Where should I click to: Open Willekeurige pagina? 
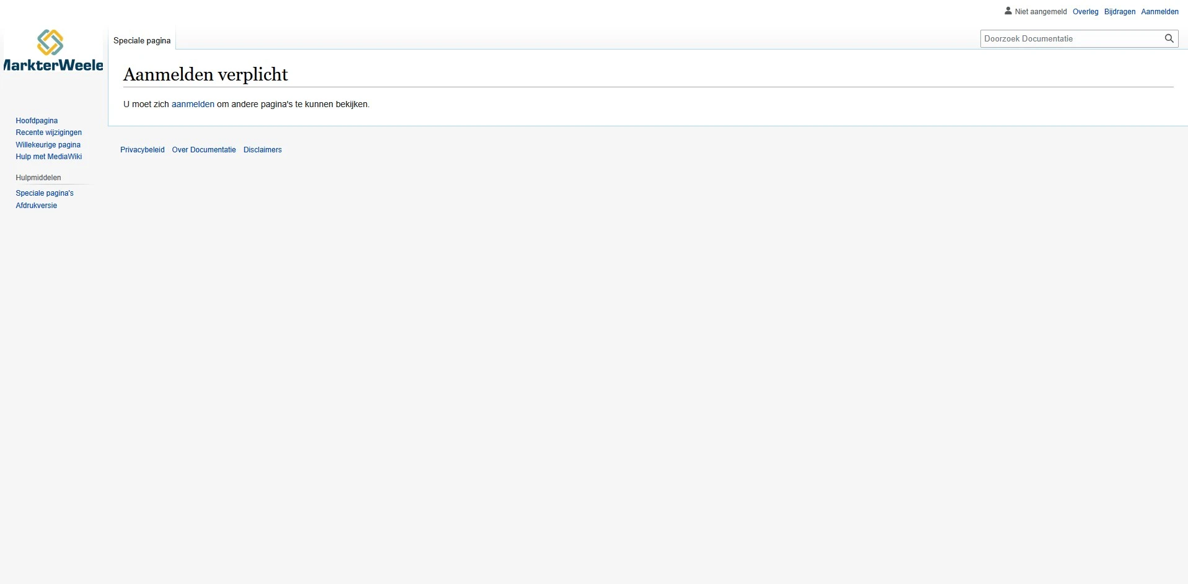pyautogui.click(x=48, y=144)
